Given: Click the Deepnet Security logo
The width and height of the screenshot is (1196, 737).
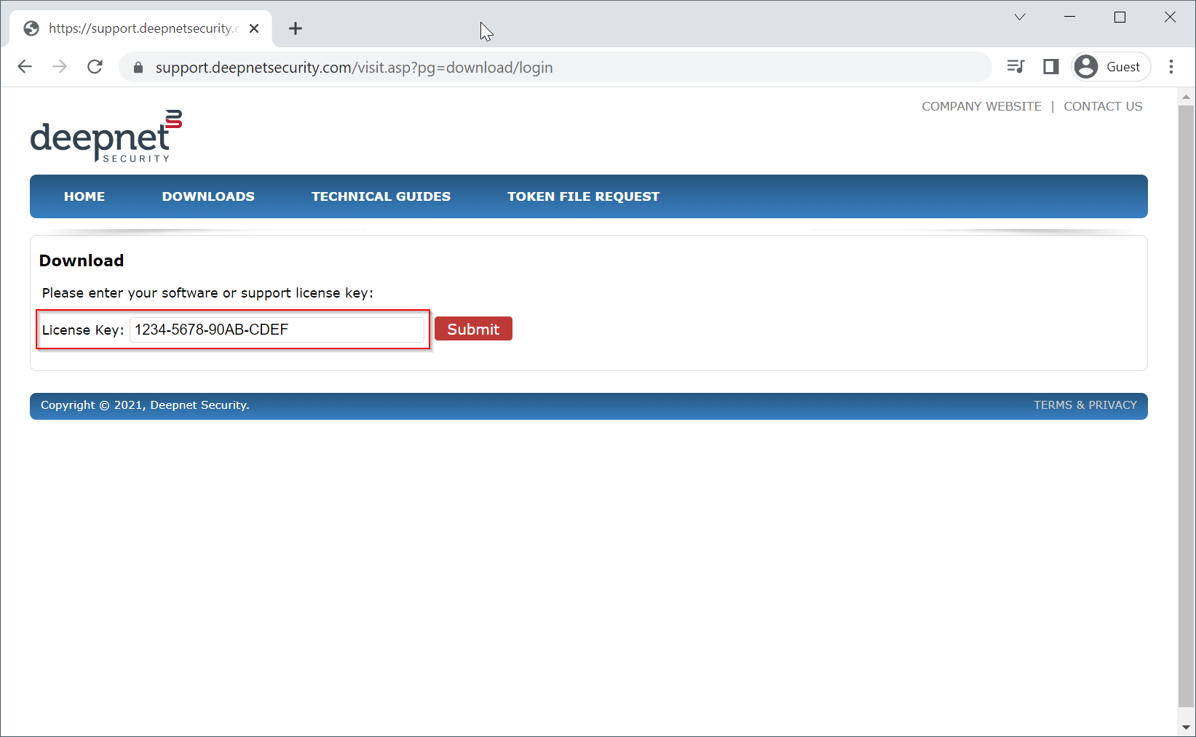Looking at the screenshot, I should [x=106, y=136].
